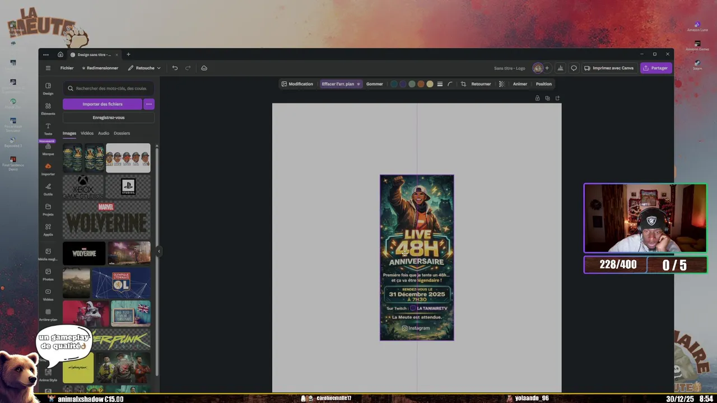Open the Marque sidebar panel

click(48, 149)
